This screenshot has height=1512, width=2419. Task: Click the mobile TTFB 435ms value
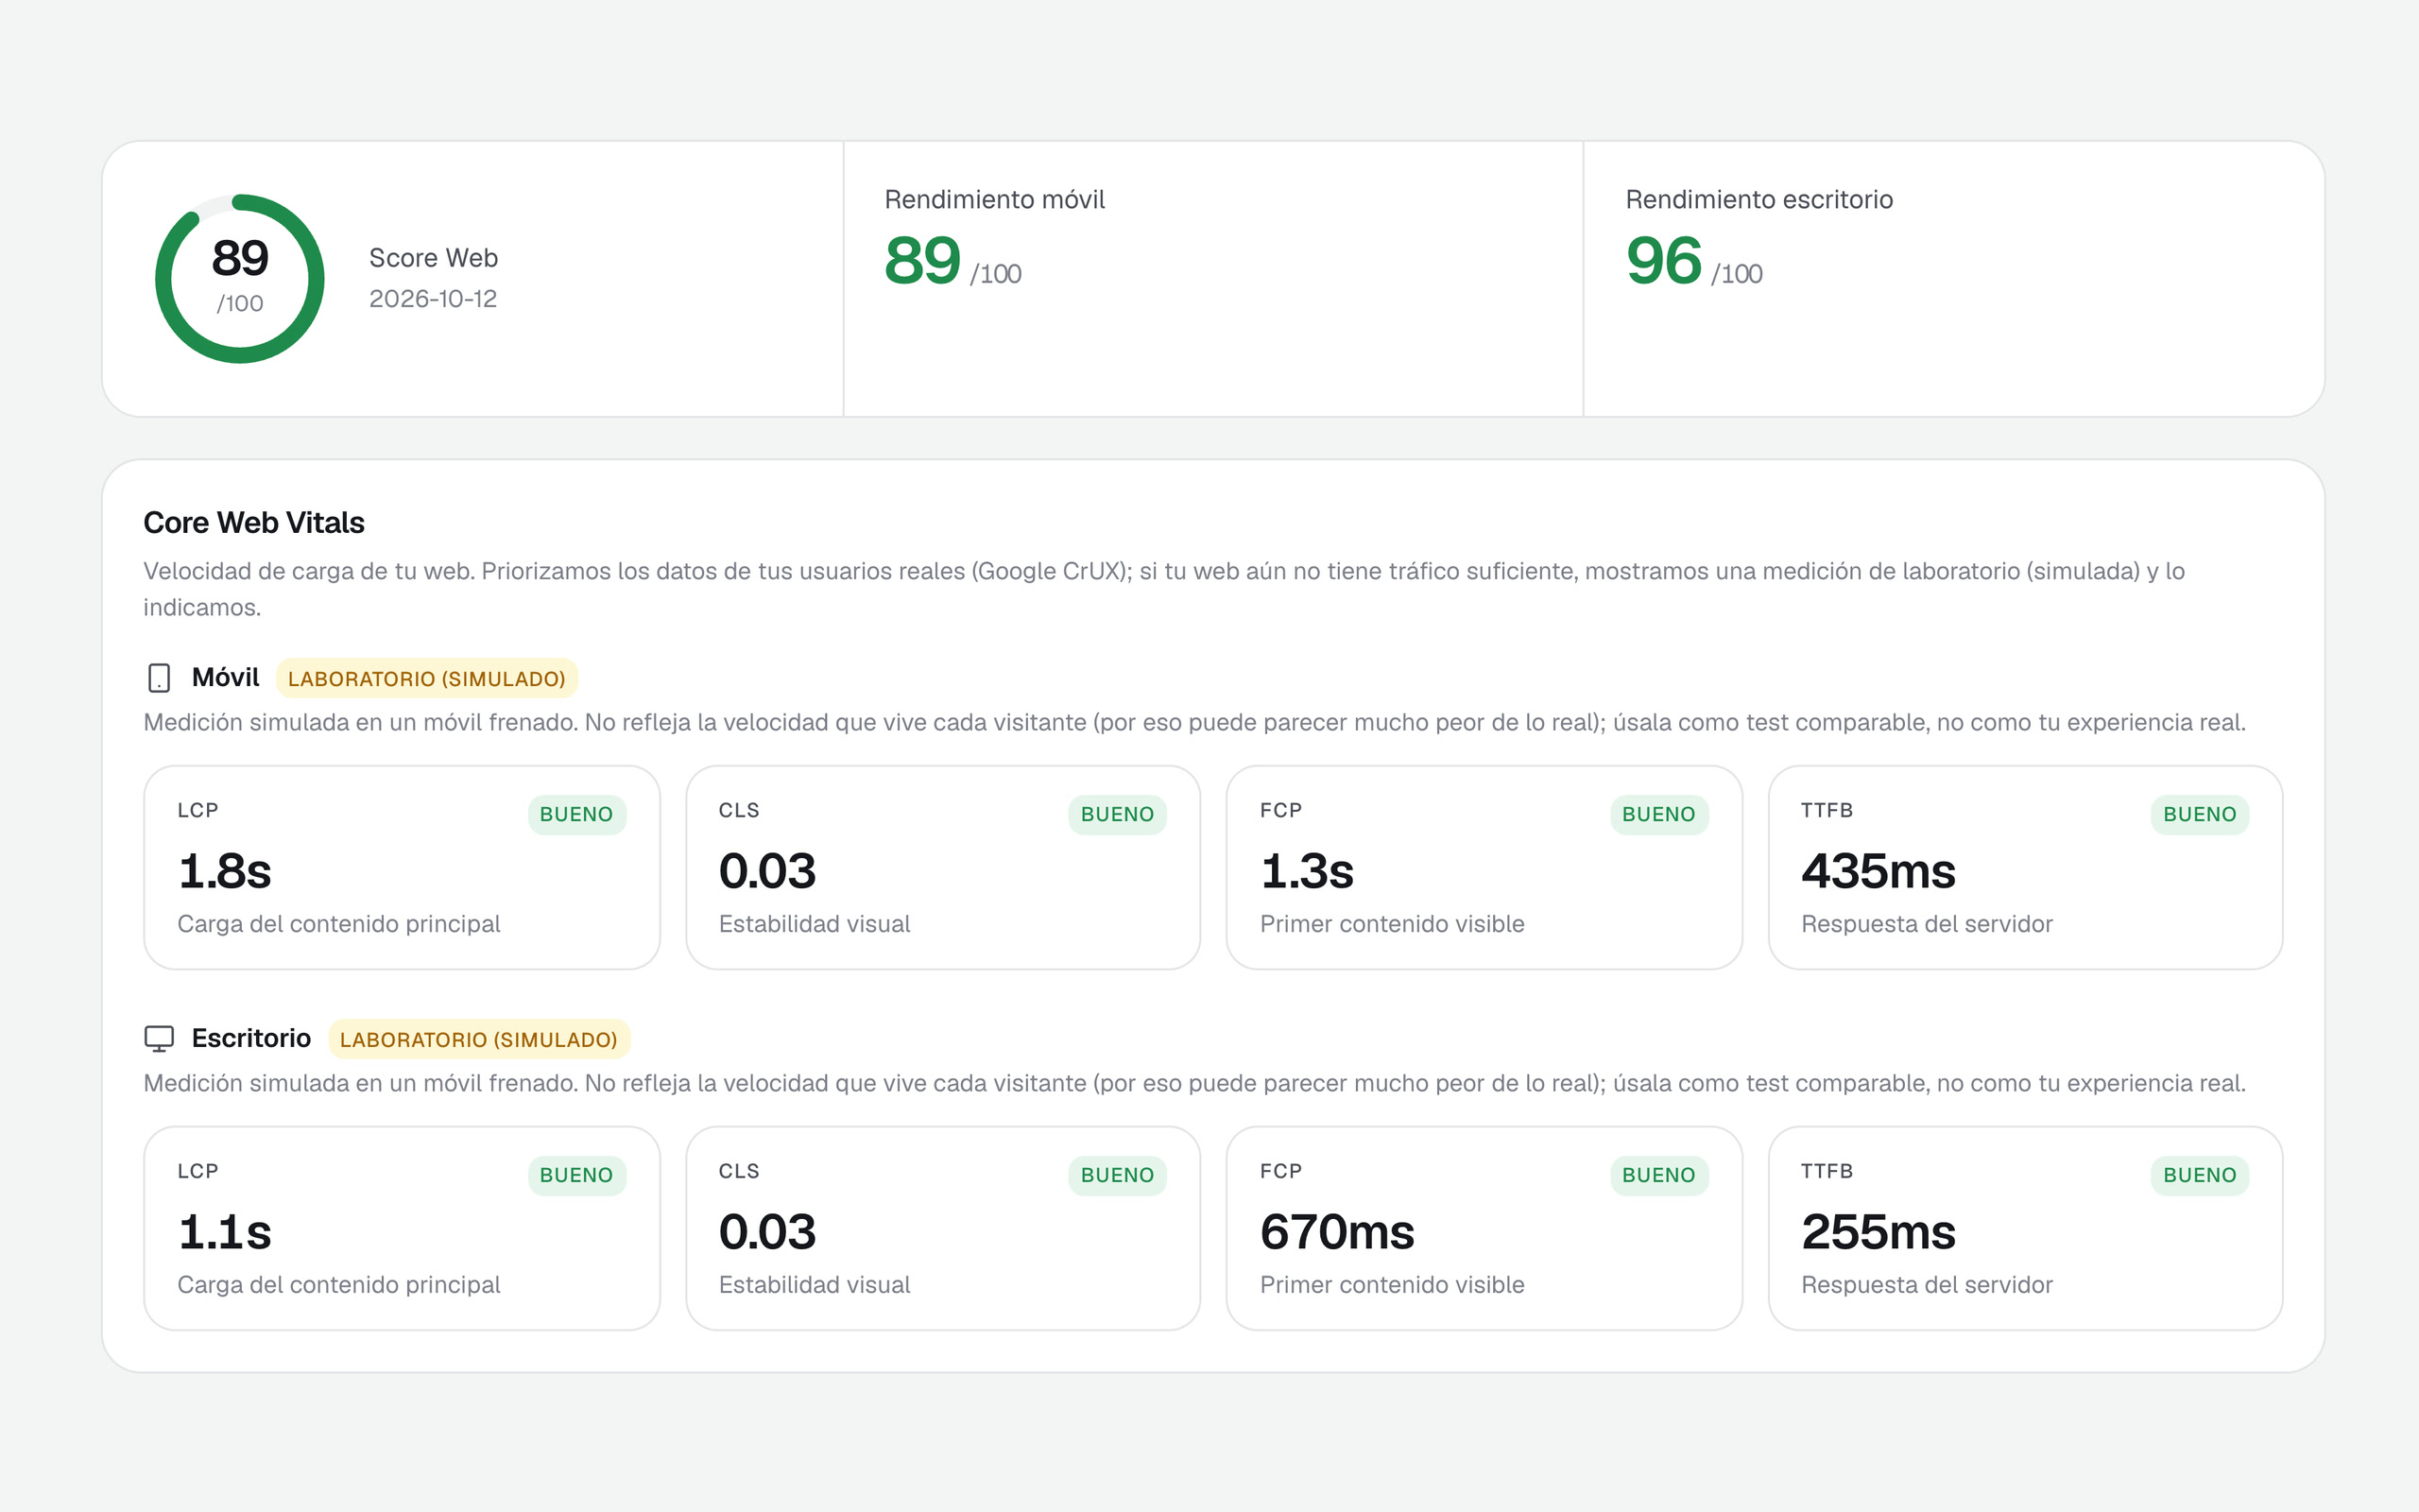pyautogui.click(x=1879, y=871)
